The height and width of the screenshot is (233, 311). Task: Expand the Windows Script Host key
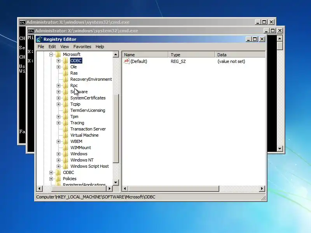[59, 166]
